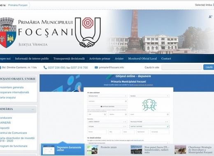Open Cooperare internațională sidebar link
Image resolution: width=214 pixels, height=156 pixels.
(x=14, y=92)
